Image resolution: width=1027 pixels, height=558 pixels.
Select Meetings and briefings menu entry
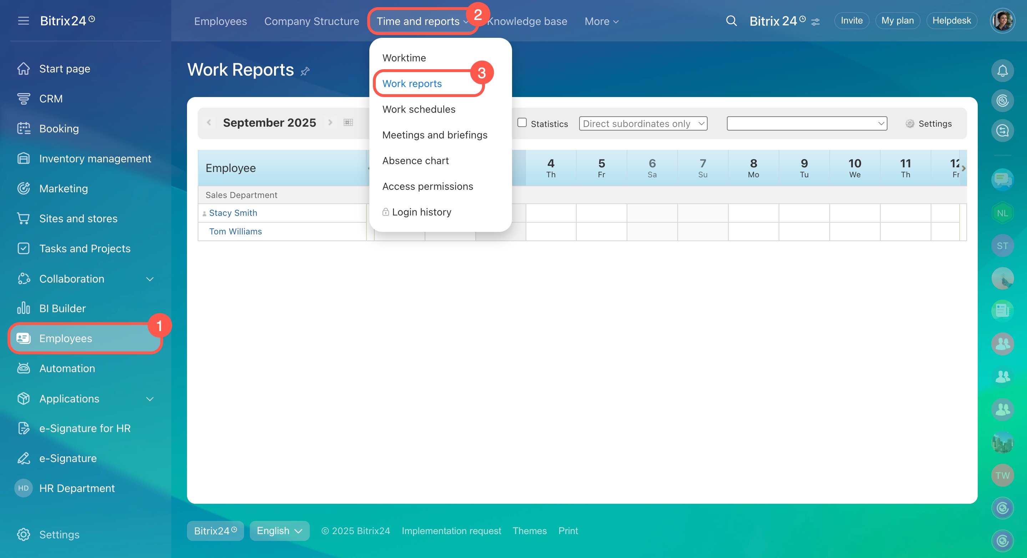point(435,135)
